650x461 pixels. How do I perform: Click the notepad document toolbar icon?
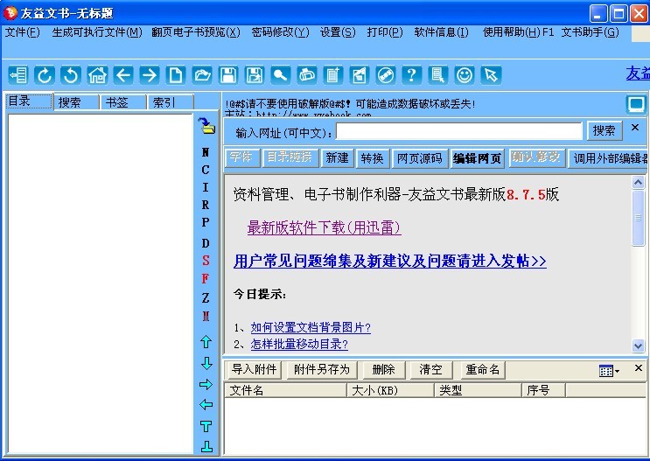coord(333,75)
